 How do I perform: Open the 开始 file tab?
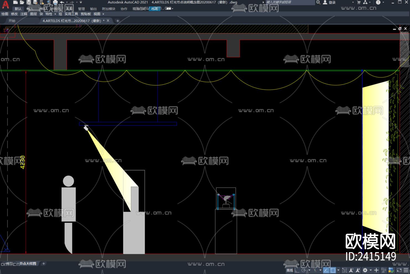tap(12, 21)
